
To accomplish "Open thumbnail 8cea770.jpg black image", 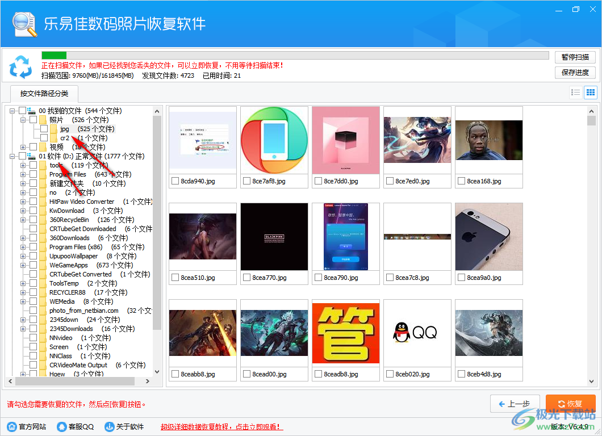I will pyautogui.click(x=274, y=237).
